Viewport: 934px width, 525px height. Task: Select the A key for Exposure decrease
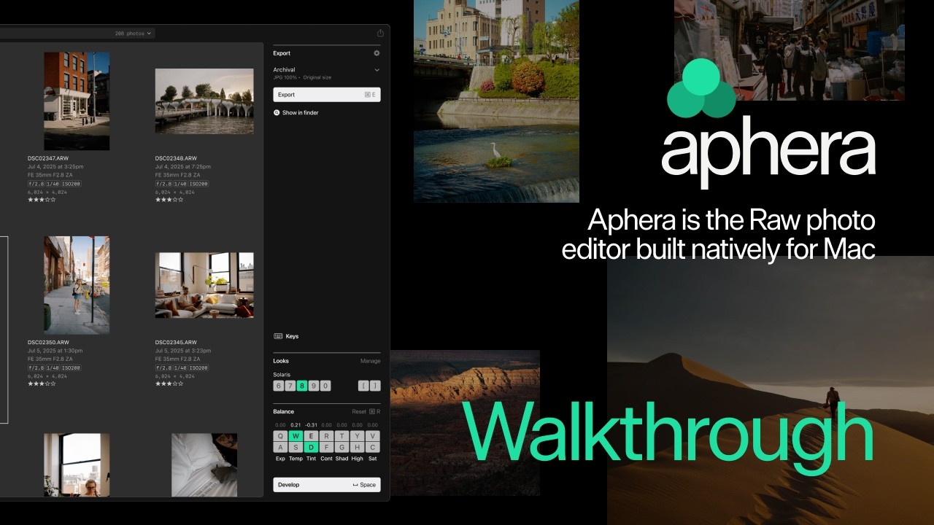point(280,447)
